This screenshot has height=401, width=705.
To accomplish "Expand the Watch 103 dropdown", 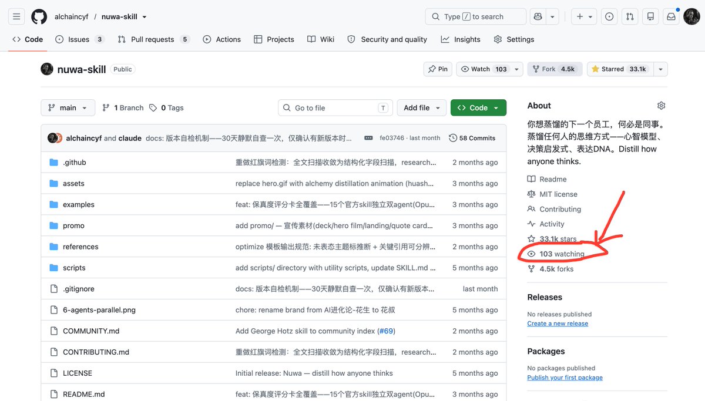I will [489, 69].
